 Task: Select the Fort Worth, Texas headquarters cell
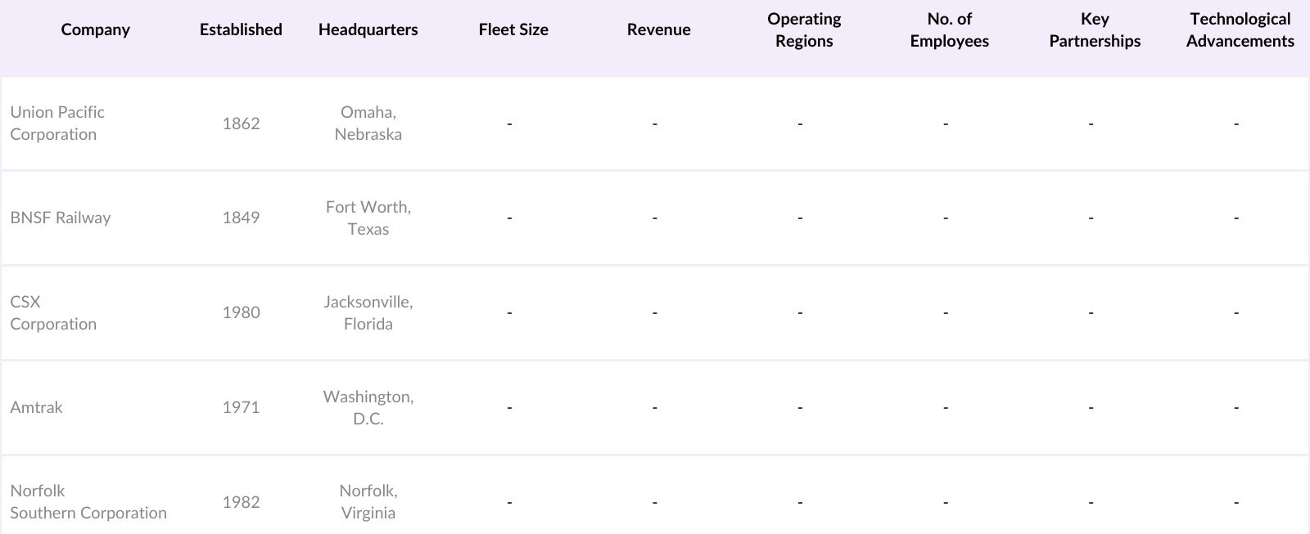coord(368,218)
